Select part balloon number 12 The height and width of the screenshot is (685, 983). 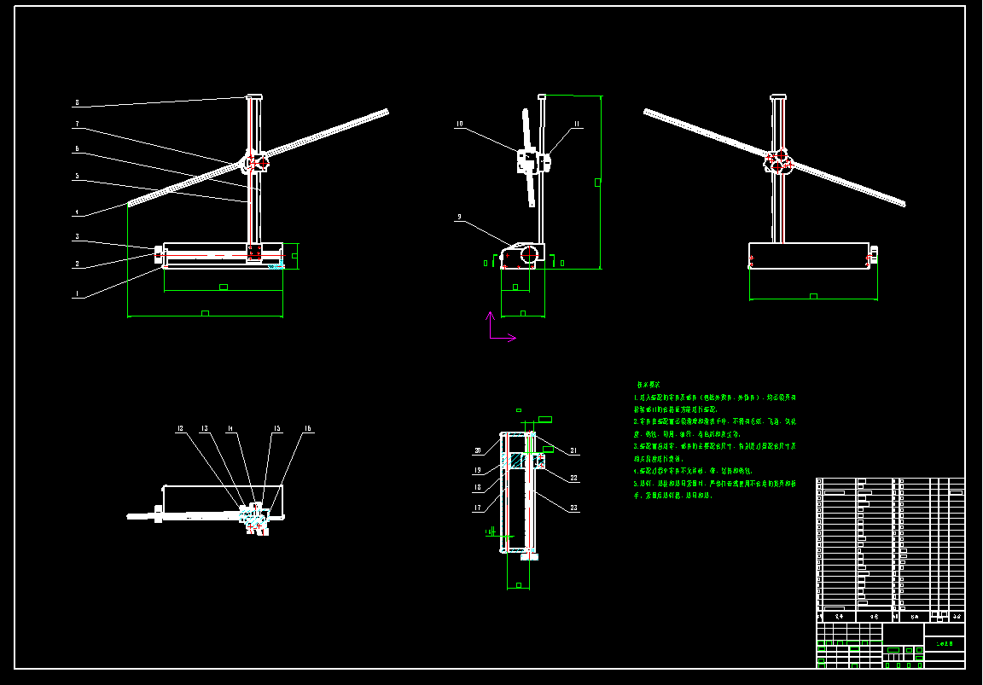click(x=181, y=429)
